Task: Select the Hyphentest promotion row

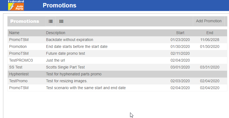Action: [x=19, y=74]
